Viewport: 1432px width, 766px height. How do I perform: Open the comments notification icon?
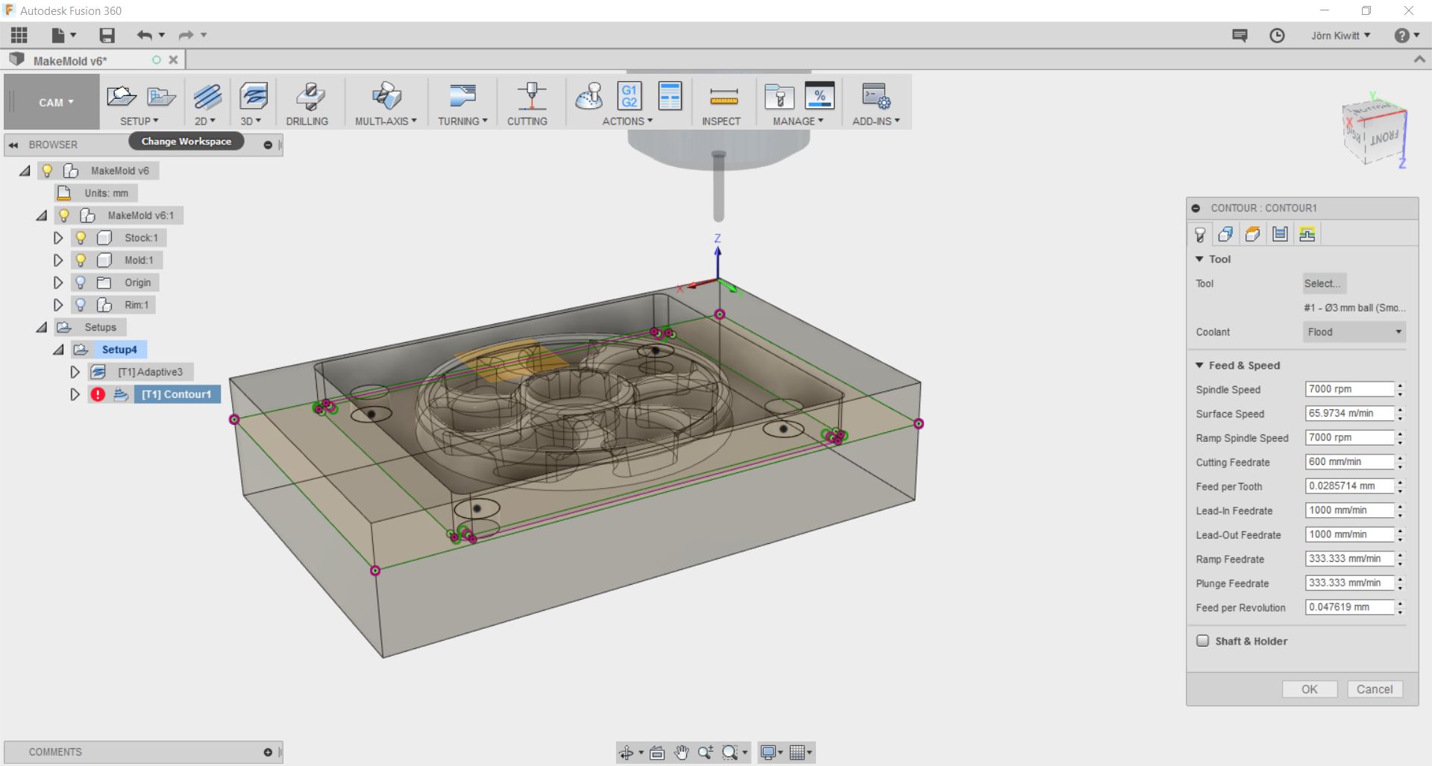1240,35
